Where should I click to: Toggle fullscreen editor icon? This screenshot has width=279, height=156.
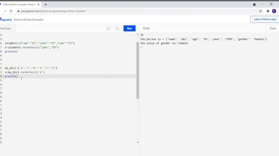109,28
